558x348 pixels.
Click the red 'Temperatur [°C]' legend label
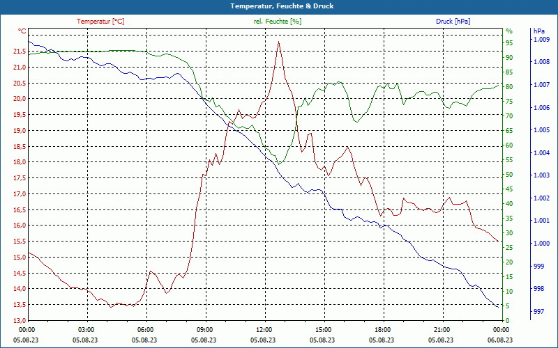point(100,22)
